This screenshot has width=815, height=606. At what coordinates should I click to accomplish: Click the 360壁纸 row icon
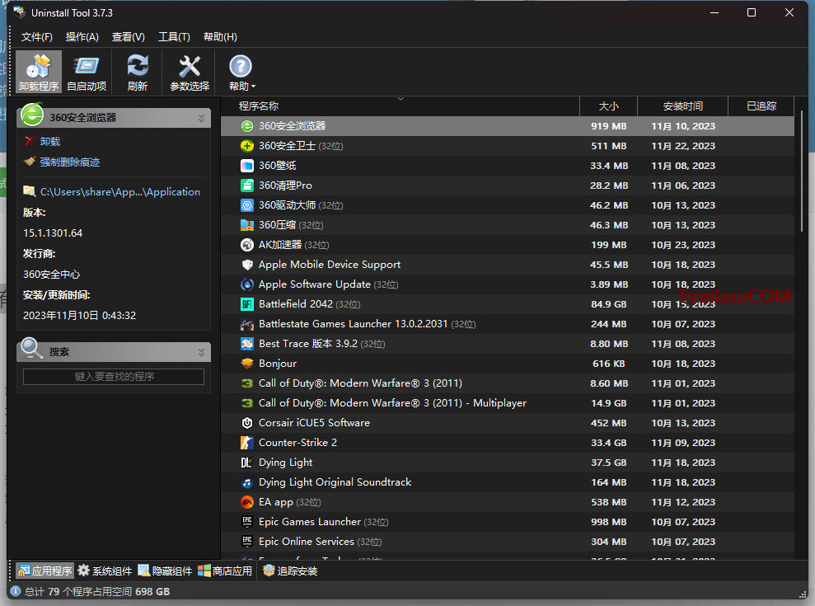(x=247, y=166)
